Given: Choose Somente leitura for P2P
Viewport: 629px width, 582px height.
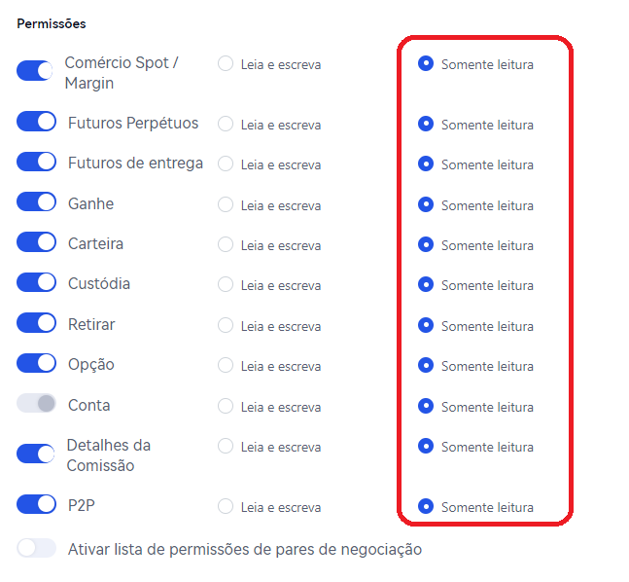Looking at the screenshot, I should 425,507.
